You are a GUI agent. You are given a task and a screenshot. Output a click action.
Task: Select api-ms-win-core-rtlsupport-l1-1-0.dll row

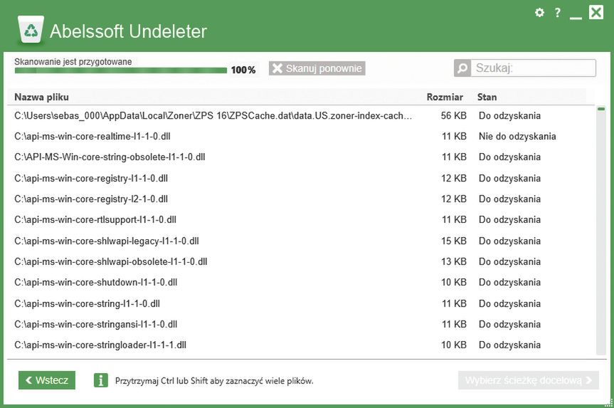click(300, 220)
